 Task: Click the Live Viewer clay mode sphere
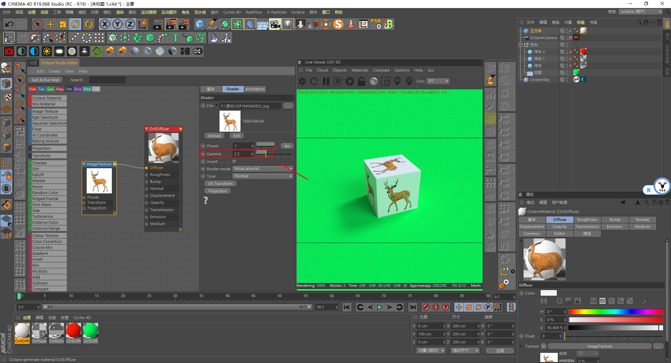tap(374, 81)
